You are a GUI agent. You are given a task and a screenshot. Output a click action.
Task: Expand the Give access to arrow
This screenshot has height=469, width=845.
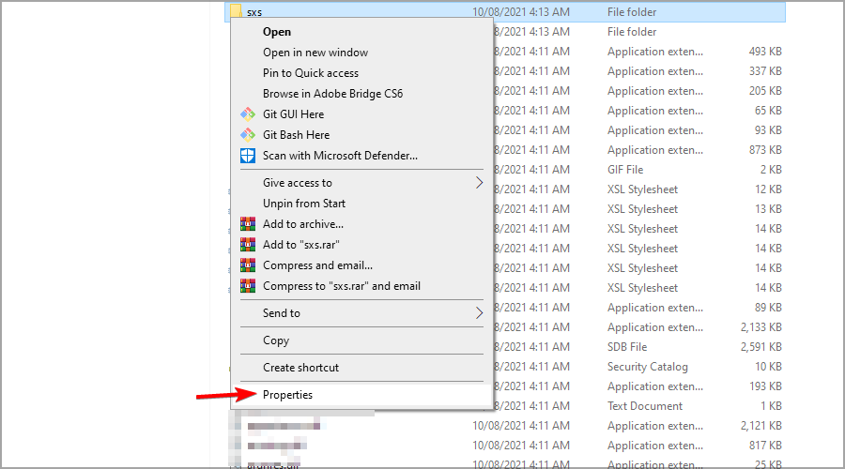(479, 183)
